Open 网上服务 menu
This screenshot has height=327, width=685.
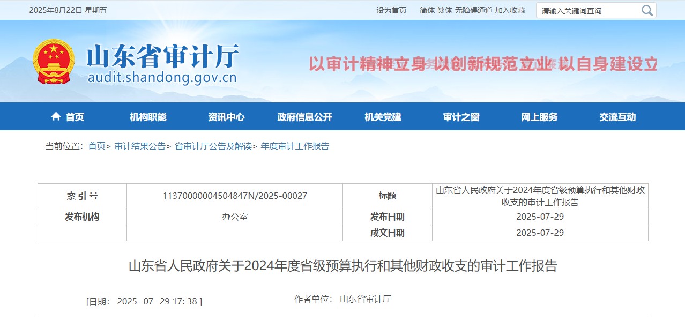[539, 117]
